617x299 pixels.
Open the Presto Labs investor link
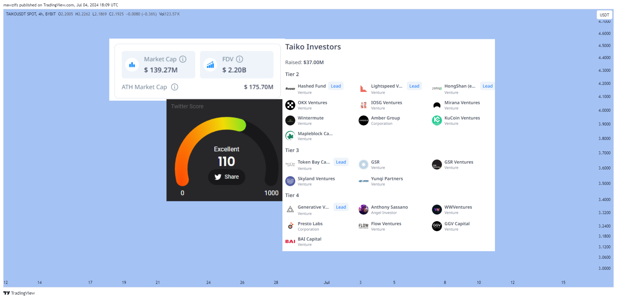[x=310, y=224]
